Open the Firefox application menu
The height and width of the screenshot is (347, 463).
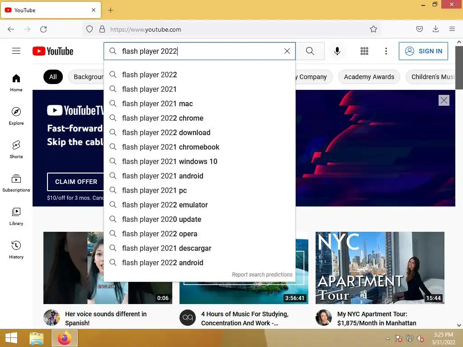(x=452, y=29)
